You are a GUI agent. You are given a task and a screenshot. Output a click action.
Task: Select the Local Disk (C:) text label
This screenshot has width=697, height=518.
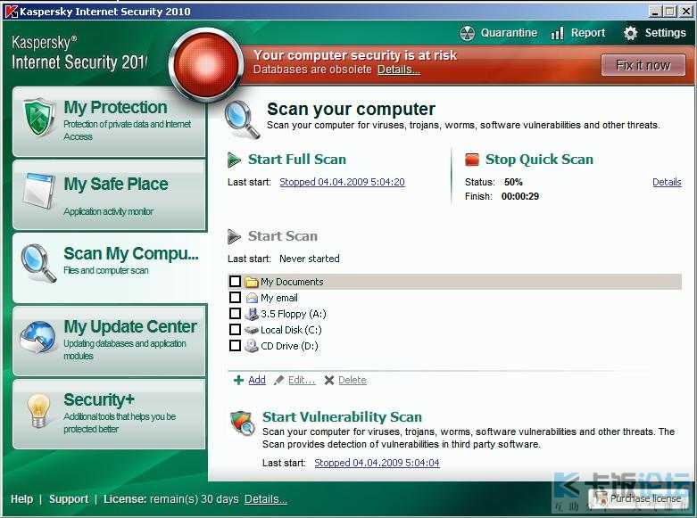(x=291, y=330)
